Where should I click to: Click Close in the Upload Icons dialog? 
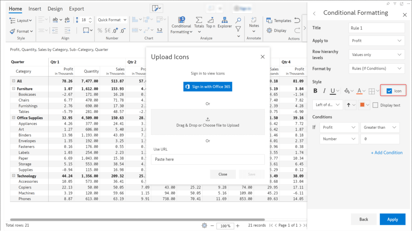pyautogui.click(x=223, y=174)
